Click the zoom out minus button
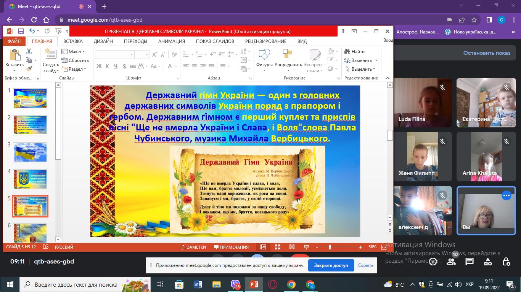The width and height of the screenshot is (521, 292). (x=317, y=247)
